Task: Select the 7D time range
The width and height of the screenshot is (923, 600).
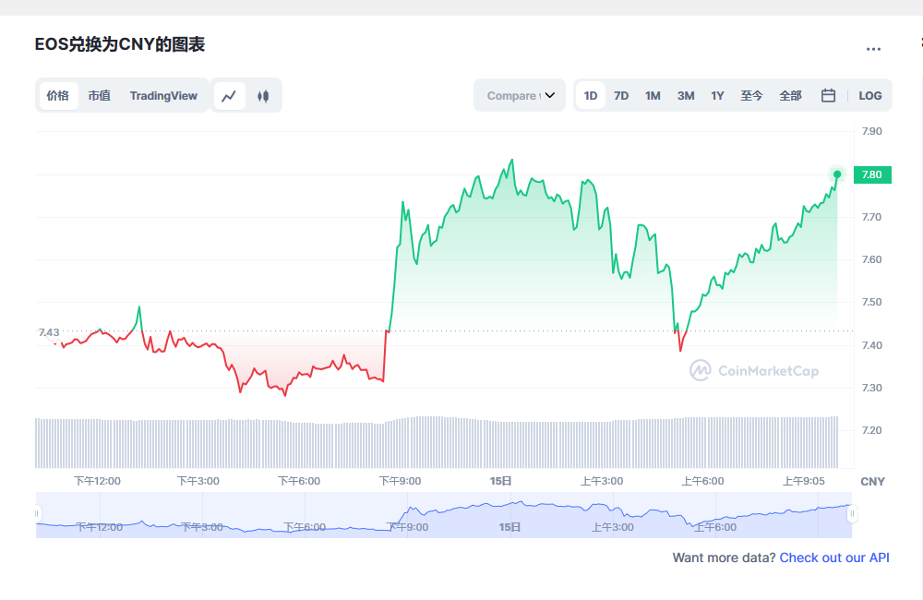Action: (x=621, y=96)
